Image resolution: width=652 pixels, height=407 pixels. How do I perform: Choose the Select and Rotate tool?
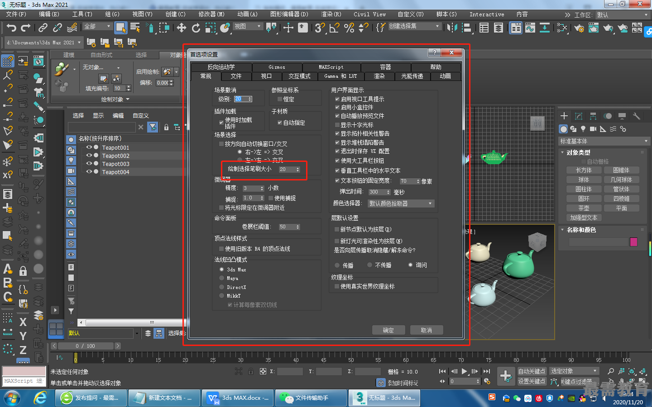tap(196, 28)
